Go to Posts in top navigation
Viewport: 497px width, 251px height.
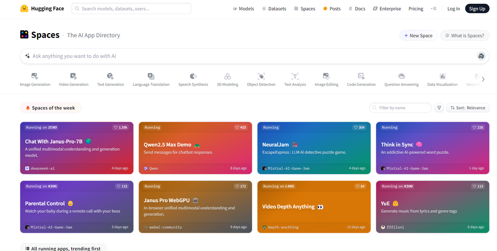point(332,8)
